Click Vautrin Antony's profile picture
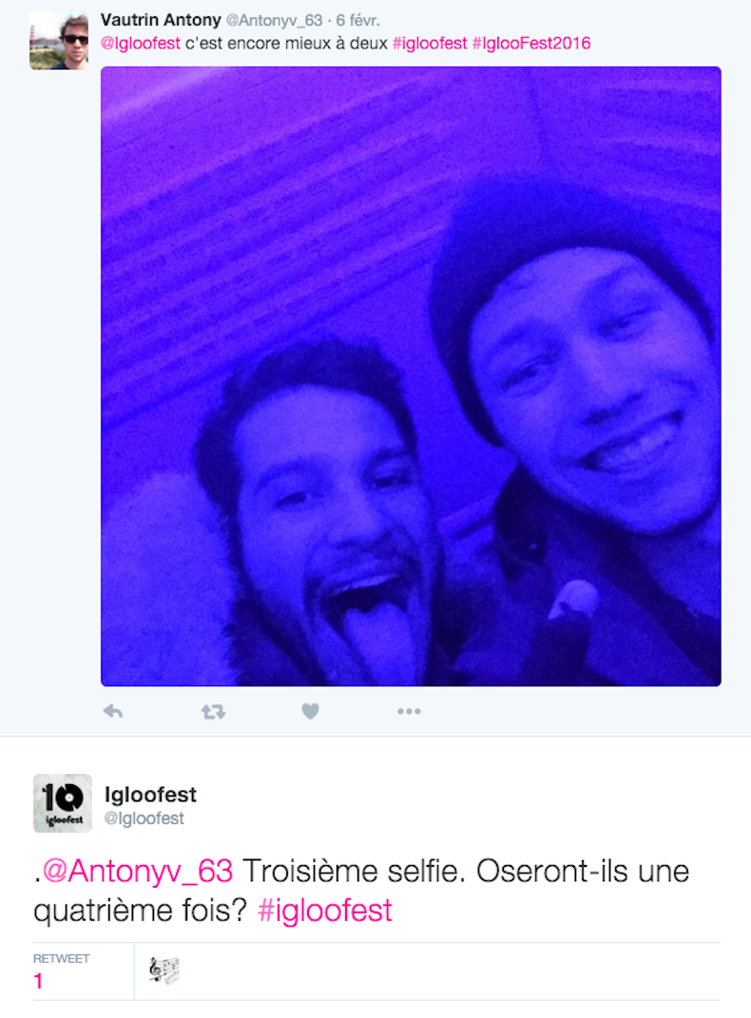Screen dimensions: 751x1018 click(59, 40)
